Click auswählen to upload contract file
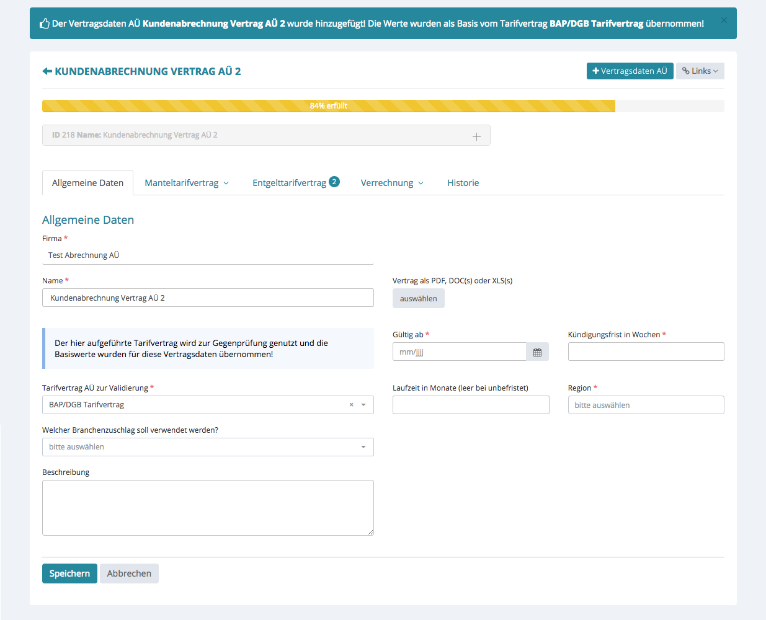 pyautogui.click(x=418, y=299)
